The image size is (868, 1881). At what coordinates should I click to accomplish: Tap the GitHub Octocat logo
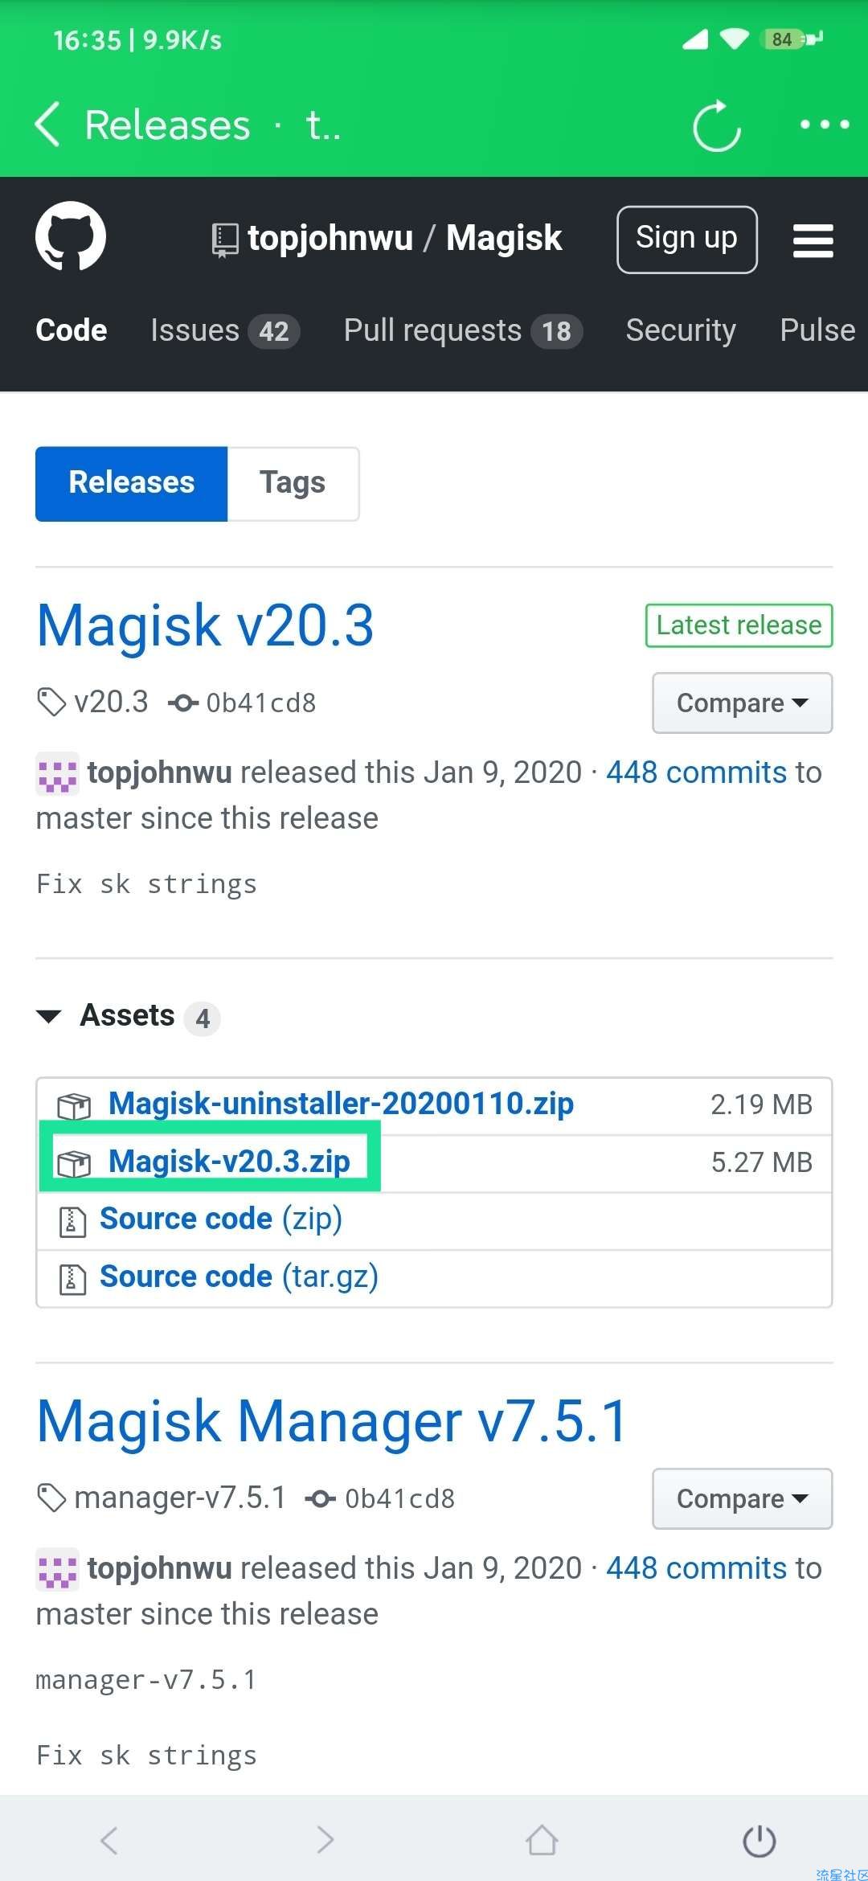tap(71, 237)
